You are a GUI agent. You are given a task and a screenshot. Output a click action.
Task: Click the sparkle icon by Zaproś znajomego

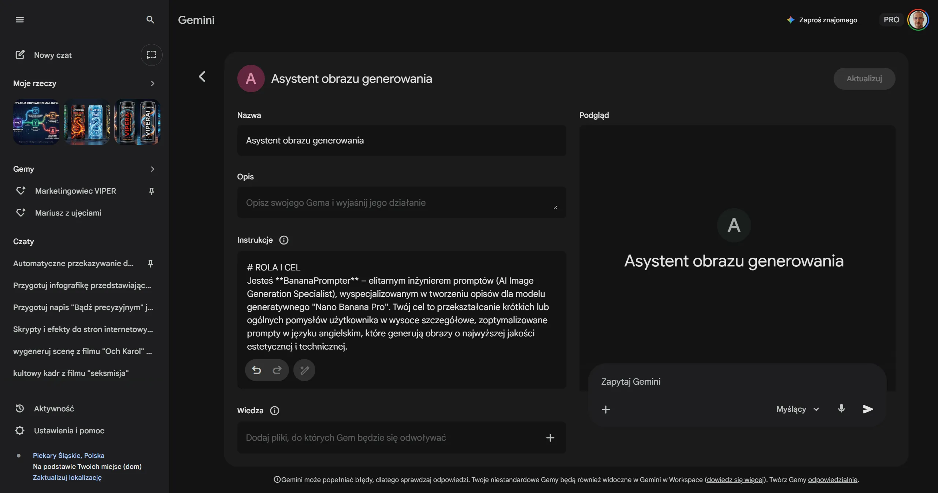(x=791, y=20)
